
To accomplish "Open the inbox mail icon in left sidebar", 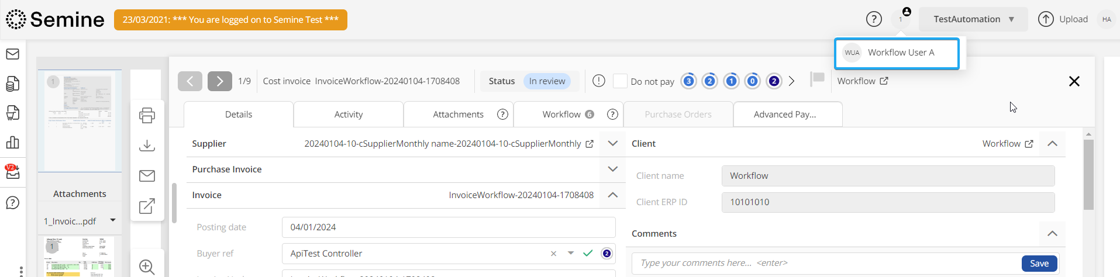I will tap(12, 54).
